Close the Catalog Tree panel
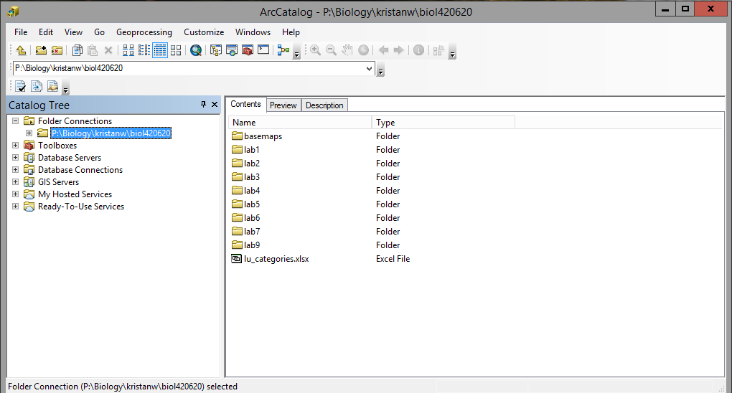732x393 pixels. tap(215, 105)
